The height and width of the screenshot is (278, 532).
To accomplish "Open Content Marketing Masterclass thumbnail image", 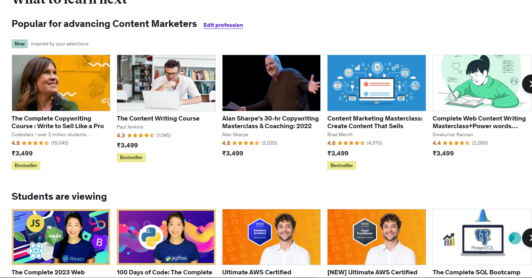I will pyautogui.click(x=377, y=83).
